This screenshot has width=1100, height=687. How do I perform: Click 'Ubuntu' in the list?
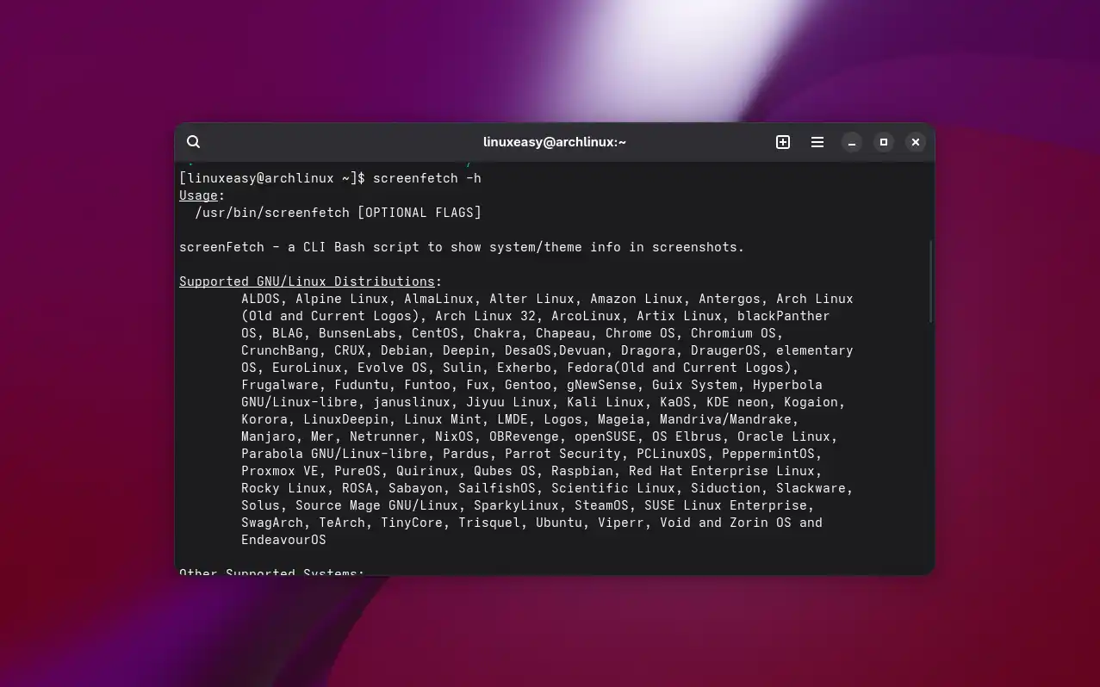(559, 523)
